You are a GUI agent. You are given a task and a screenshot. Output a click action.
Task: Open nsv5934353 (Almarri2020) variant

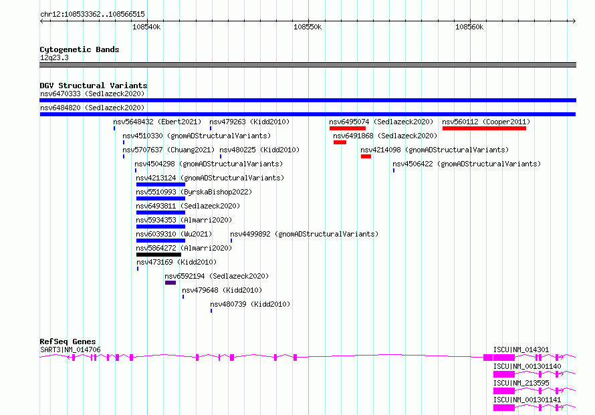tap(184, 220)
